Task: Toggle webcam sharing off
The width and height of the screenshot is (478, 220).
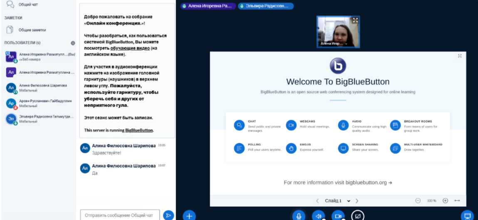Action: click(338, 215)
